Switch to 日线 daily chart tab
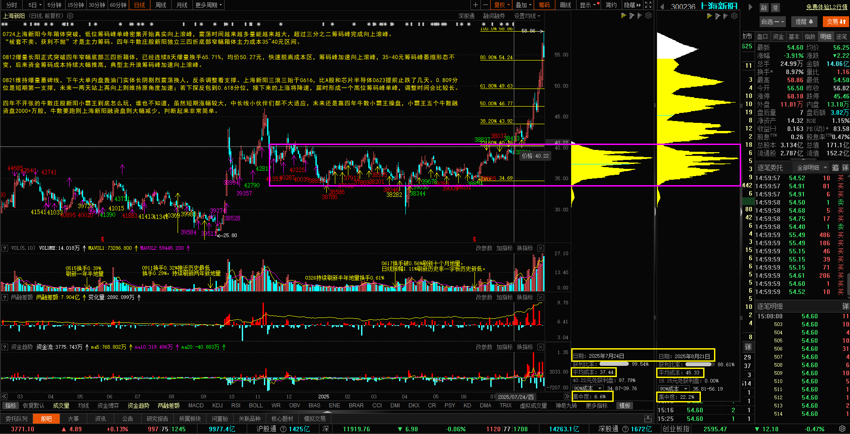Image resolution: width=850 pixels, height=434 pixels. pyautogui.click(x=139, y=5)
